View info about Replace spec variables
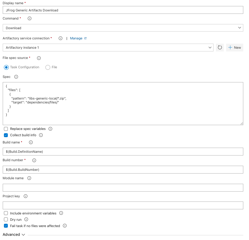Screen dimensions: 249x240 click(50, 129)
